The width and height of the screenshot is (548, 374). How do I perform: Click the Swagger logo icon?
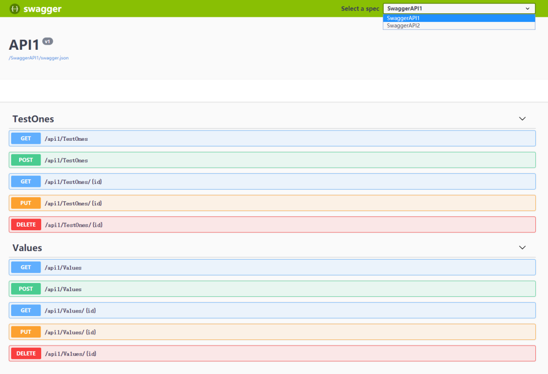[15, 9]
